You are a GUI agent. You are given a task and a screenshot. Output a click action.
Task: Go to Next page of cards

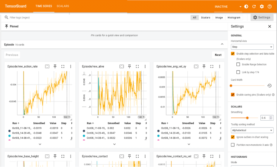(218, 55)
